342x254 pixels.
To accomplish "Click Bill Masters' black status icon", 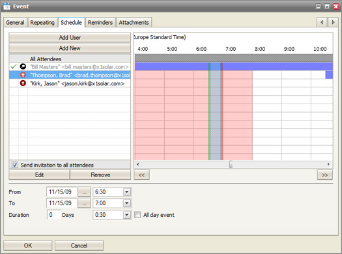I will pyautogui.click(x=23, y=66).
